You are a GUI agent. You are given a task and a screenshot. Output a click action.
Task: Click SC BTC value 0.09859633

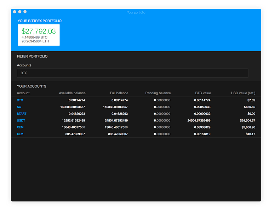(202, 107)
